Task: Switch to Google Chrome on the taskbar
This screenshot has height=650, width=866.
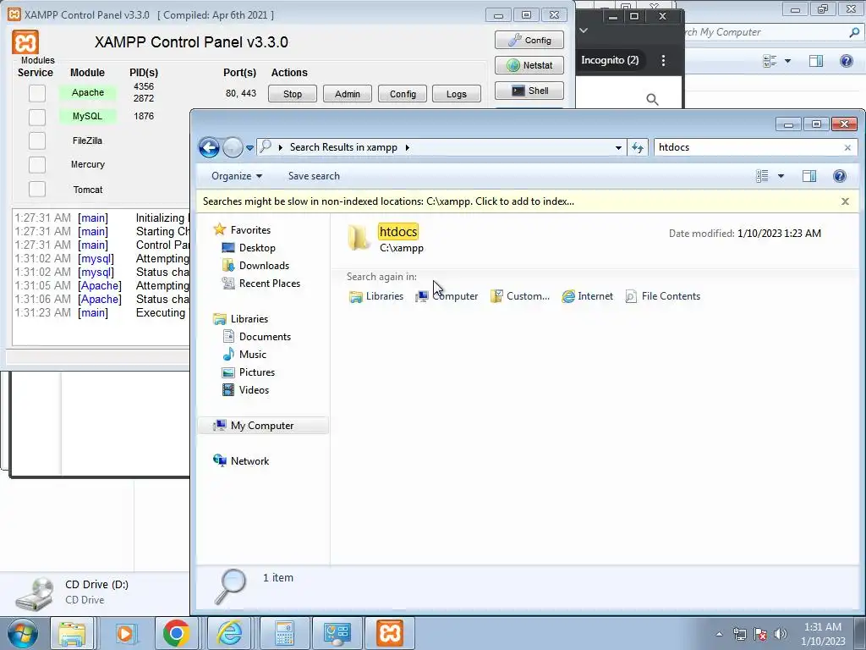Action: [x=176, y=633]
